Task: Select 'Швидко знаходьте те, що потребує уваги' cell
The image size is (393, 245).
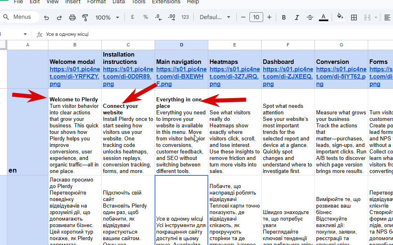Action: pyautogui.click(x=288, y=210)
